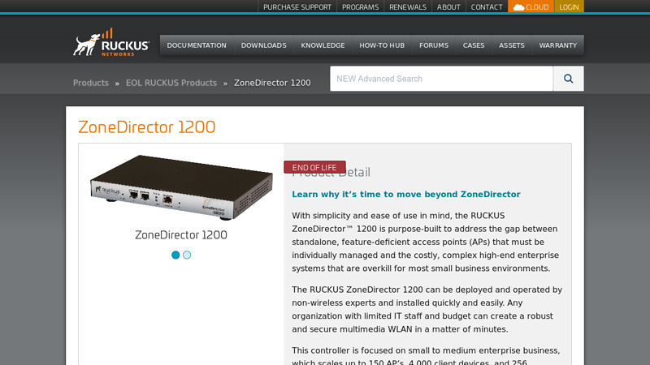Open the Downloads nav tab
The height and width of the screenshot is (365, 650).
(x=263, y=45)
